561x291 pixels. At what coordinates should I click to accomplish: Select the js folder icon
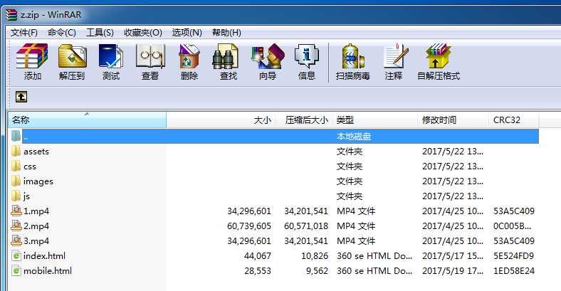coord(16,196)
